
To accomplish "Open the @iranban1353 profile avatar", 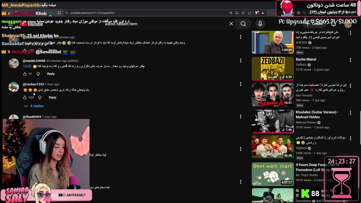I will point(14,87).
